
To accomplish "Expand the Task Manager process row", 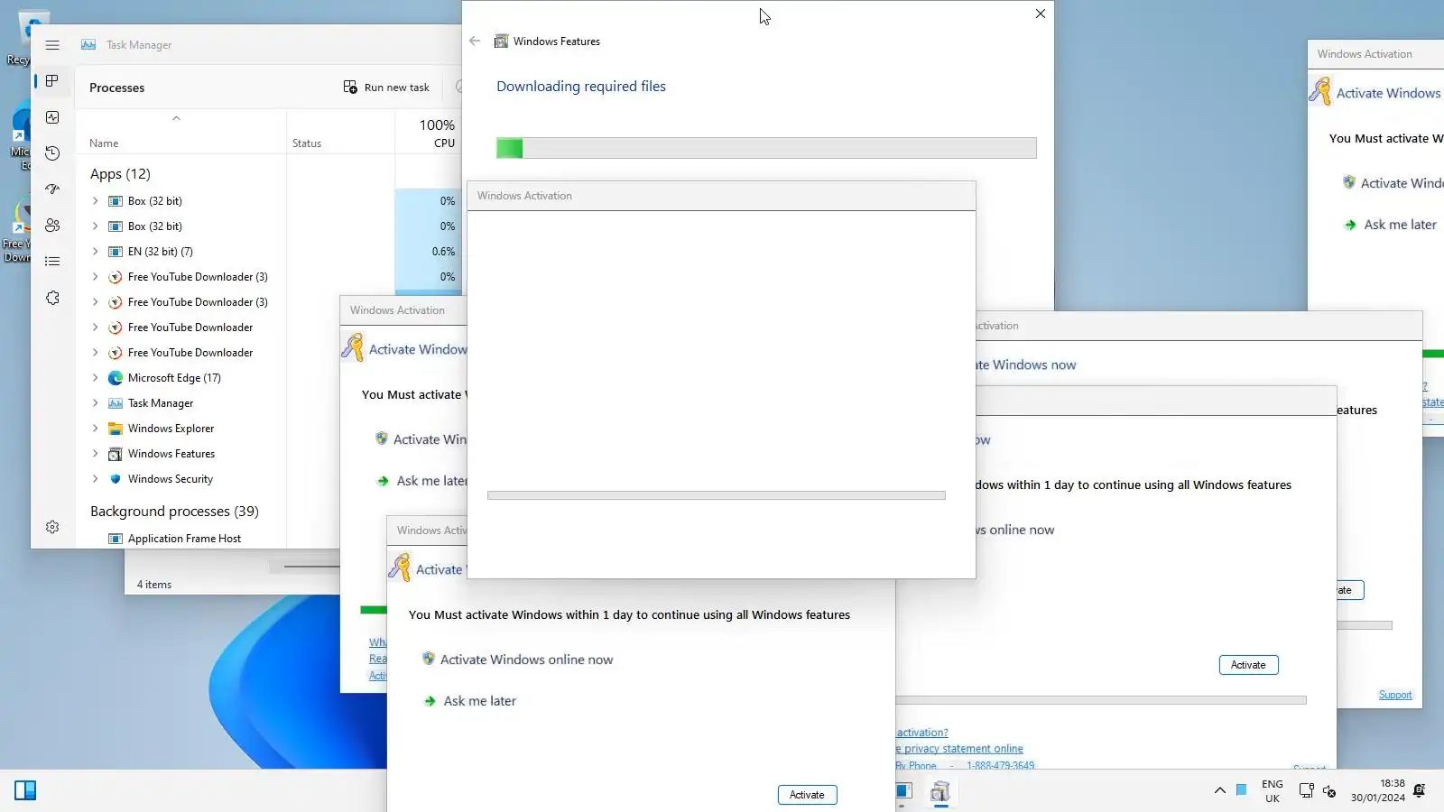I will [95, 403].
